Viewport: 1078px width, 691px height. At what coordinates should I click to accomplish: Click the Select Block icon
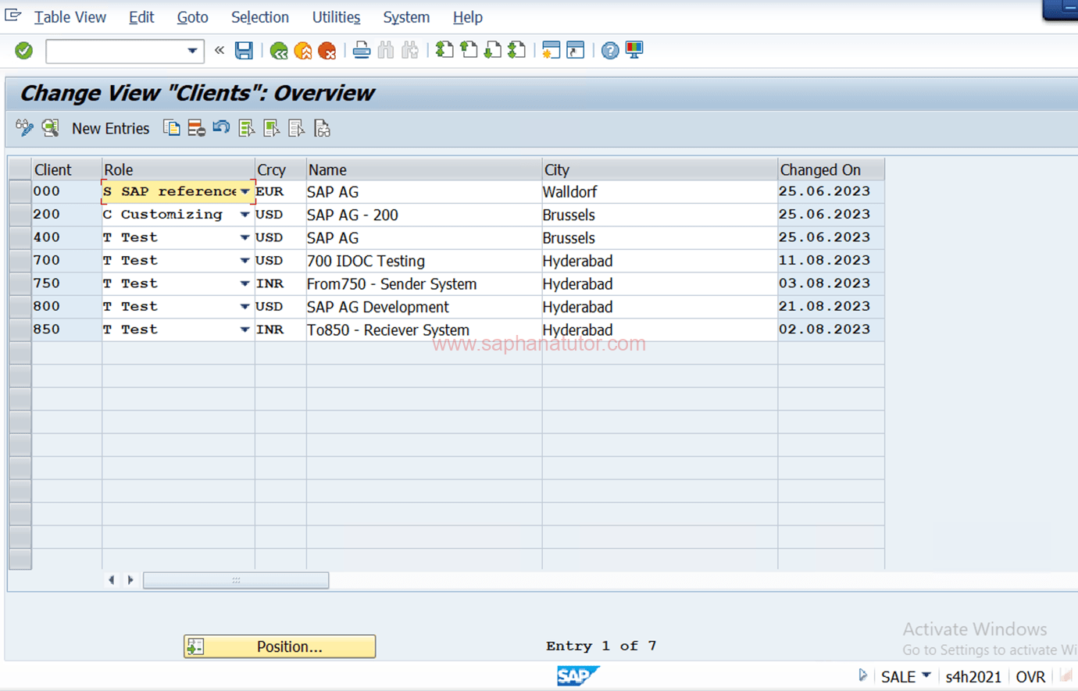272,128
